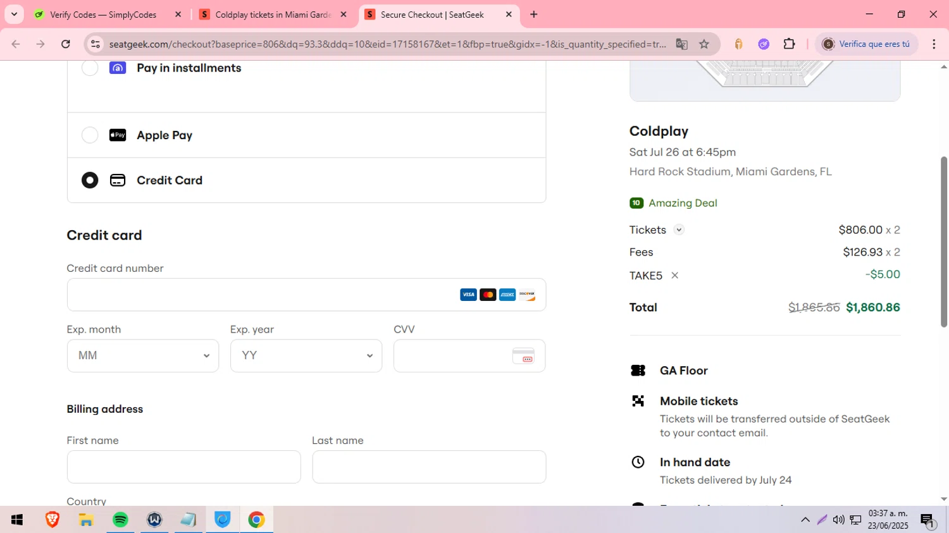Open the WordPress app from taskbar

(x=154, y=520)
